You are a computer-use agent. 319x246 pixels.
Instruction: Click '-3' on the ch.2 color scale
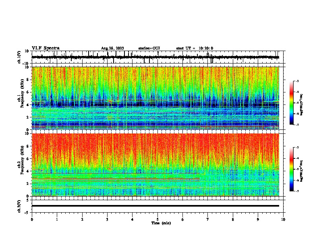[297, 148]
